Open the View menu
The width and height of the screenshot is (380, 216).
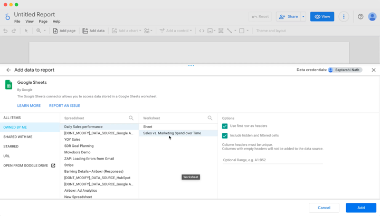30,22
